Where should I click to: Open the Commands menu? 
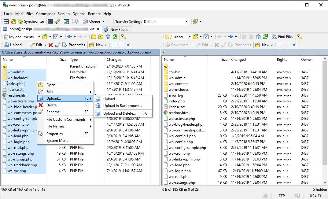point(46,14)
